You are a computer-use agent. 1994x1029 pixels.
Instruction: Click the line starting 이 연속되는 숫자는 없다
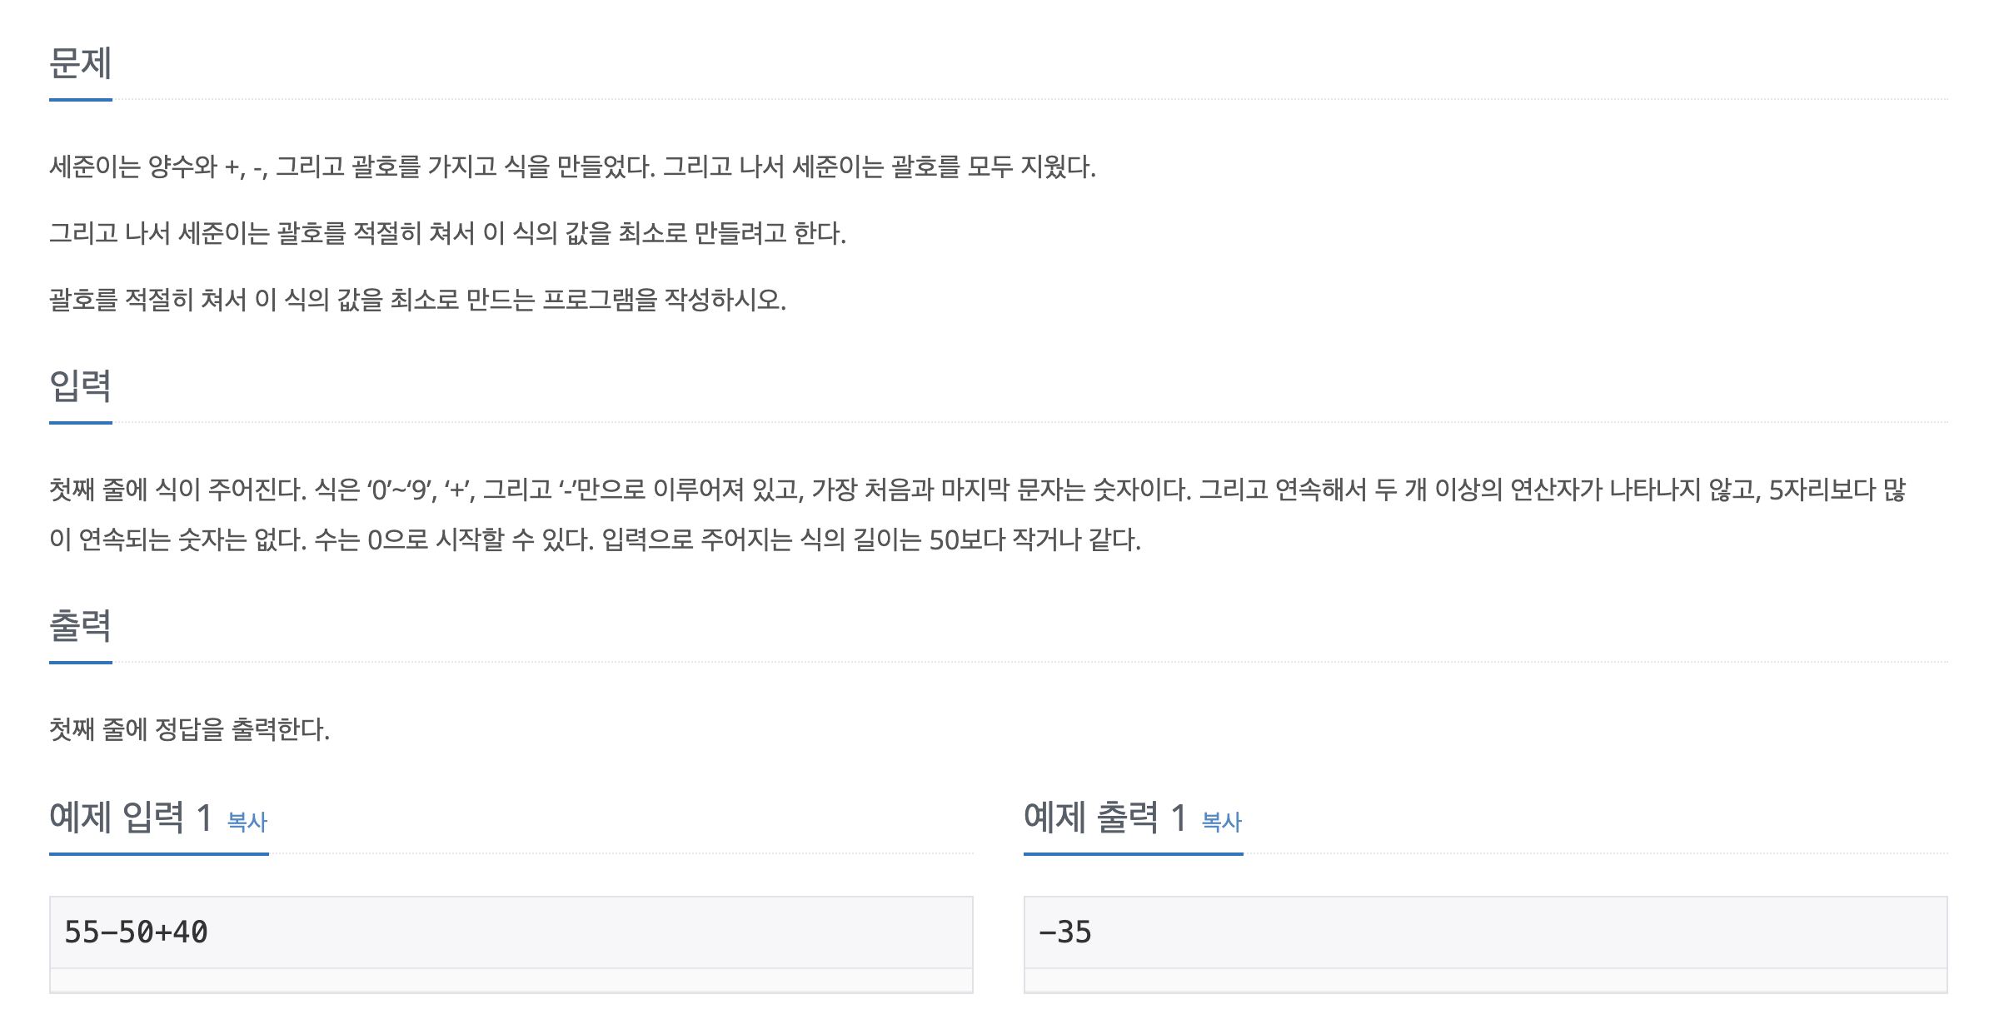coord(595,539)
